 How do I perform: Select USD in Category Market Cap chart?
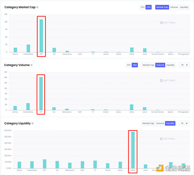[148, 7]
